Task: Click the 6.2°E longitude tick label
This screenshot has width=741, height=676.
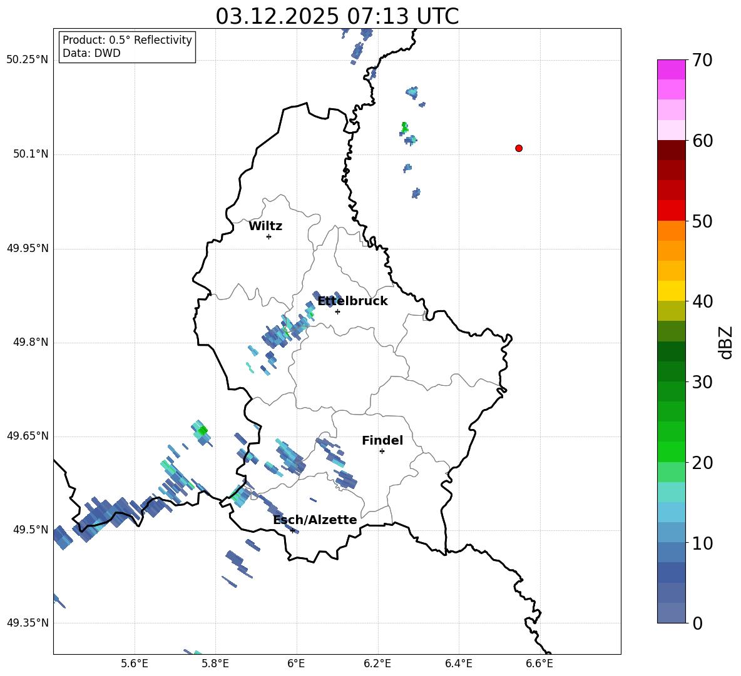Action: coord(377,663)
